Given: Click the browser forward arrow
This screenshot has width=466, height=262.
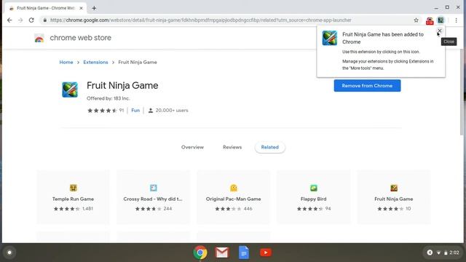Looking at the screenshot, I should click(20, 20).
